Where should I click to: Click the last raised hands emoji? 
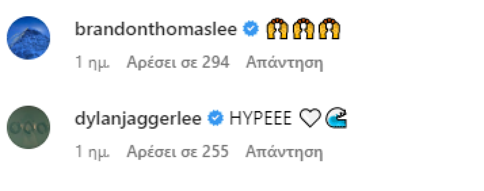(x=329, y=29)
